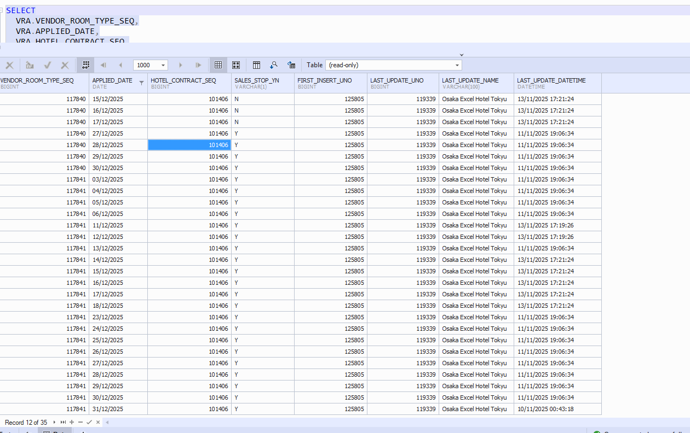Open the page size 1000 dropdown
The height and width of the screenshot is (433, 690).
coord(164,65)
